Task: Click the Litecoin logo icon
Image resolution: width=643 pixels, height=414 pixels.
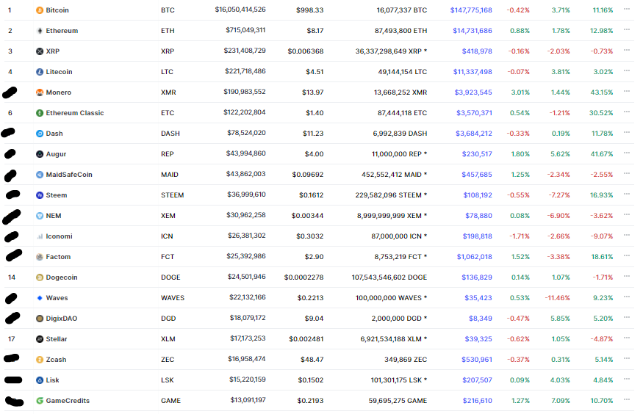Action: coord(40,72)
